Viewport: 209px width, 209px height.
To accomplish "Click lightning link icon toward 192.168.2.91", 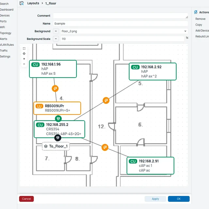I will (105, 147).
